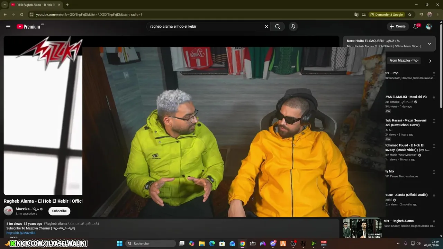Click the Create button
Image resolution: width=443 pixels, height=249 pixels.
coord(397,27)
